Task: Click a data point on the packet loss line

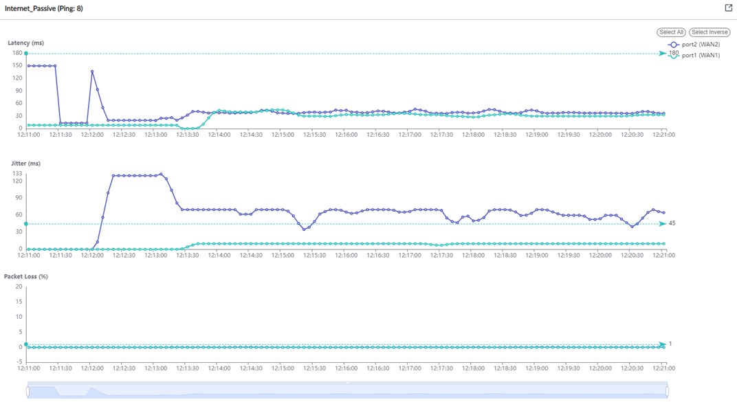Action: 344,348
